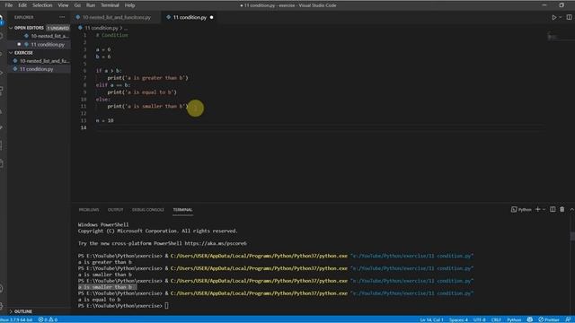The height and width of the screenshot is (323, 575).
Task: Click feedback icon beside Python language mode
Action: (530, 319)
